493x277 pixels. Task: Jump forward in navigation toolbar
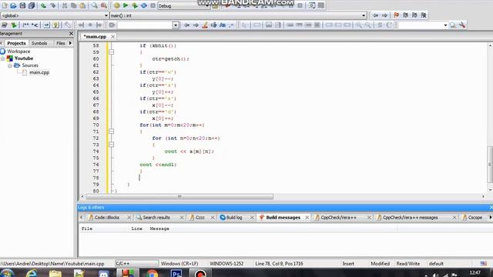[x=384, y=15]
